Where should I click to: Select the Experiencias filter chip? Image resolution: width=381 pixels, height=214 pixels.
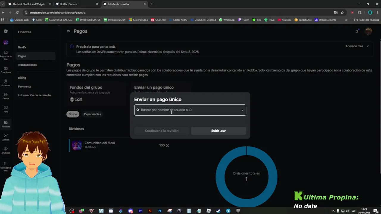click(x=92, y=114)
